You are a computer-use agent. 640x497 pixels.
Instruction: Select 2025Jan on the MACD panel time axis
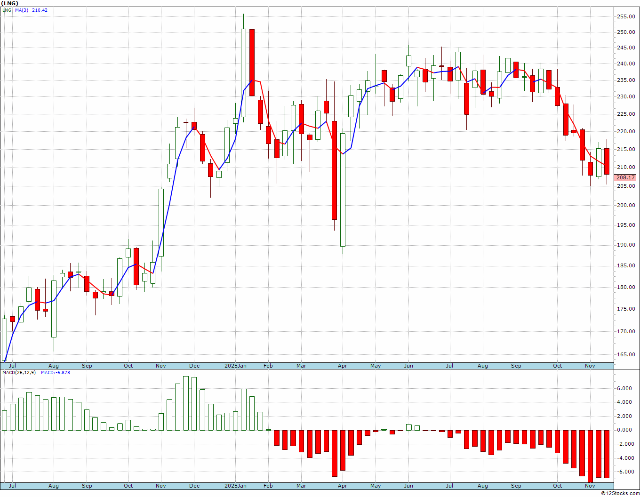click(x=235, y=486)
